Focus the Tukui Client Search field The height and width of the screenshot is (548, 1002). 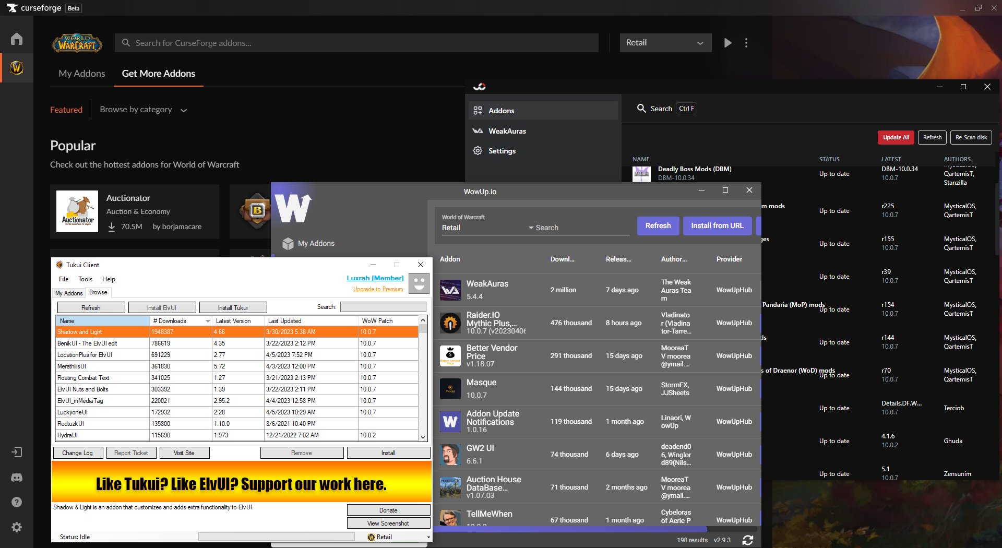383,307
